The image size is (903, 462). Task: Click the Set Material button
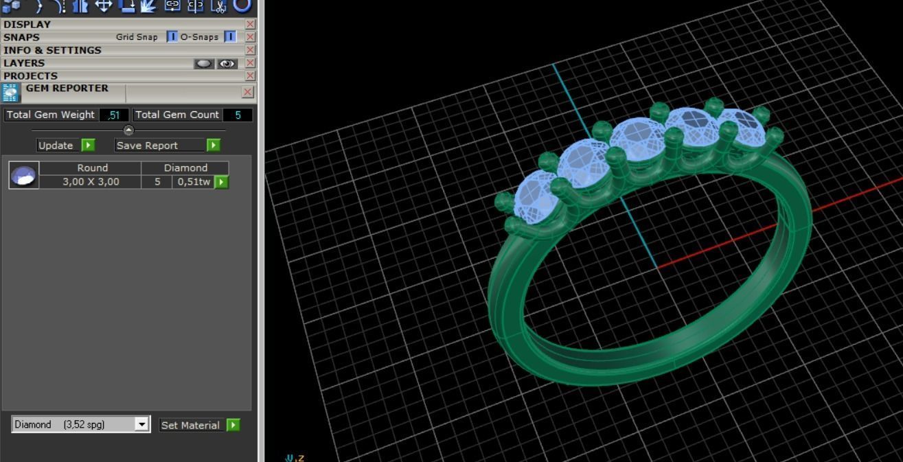pyautogui.click(x=199, y=425)
